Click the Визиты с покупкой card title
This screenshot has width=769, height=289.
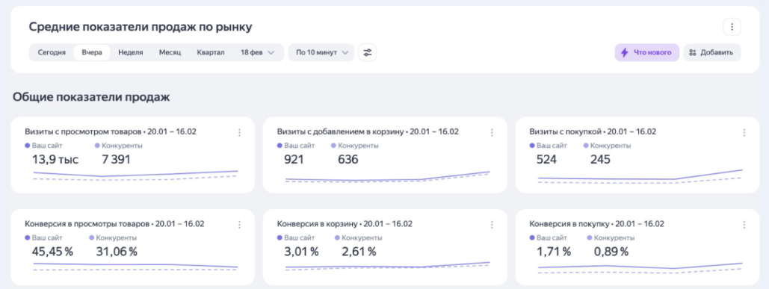566,131
